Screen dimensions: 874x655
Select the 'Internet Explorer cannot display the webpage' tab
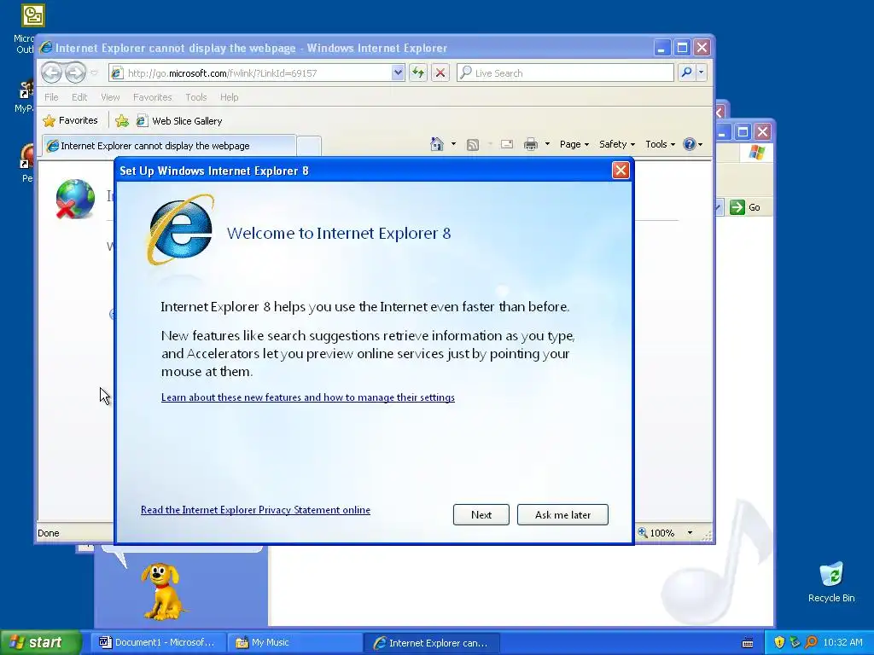[x=170, y=145]
